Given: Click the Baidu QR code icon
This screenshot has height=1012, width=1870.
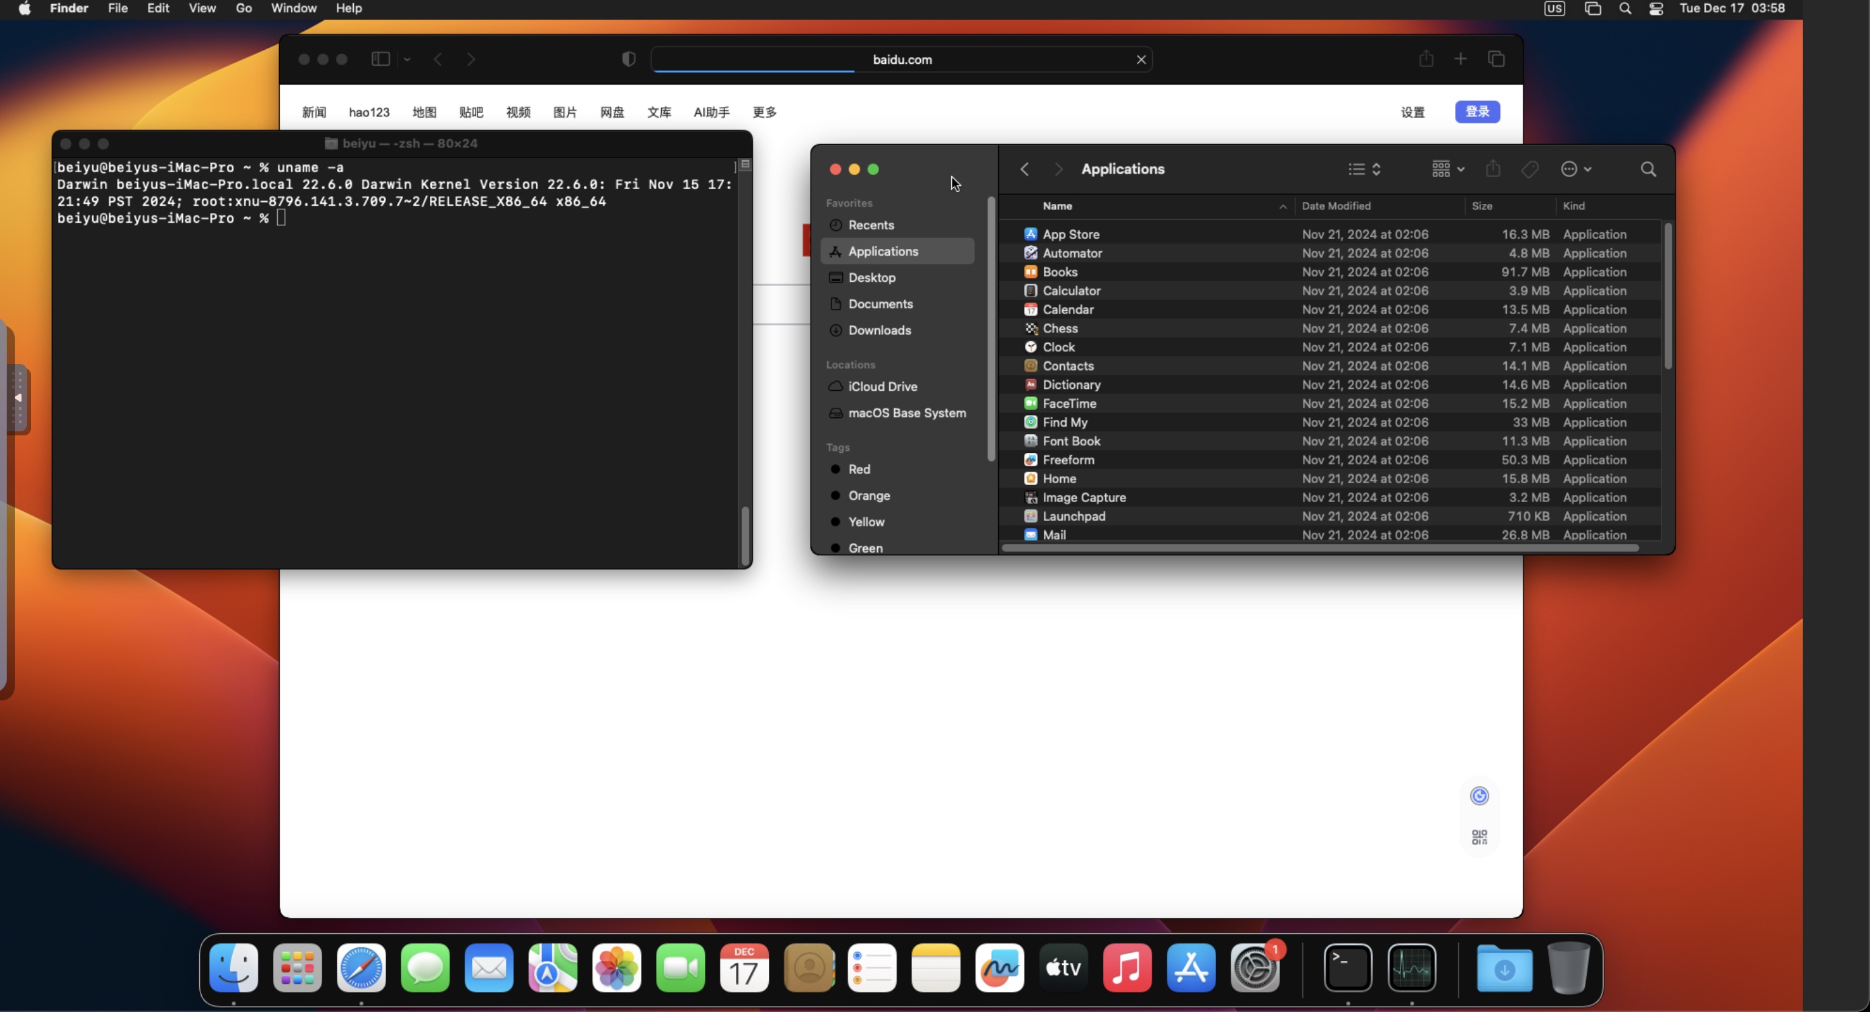Looking at the screenshot, I should click(x=1479, y=837).
